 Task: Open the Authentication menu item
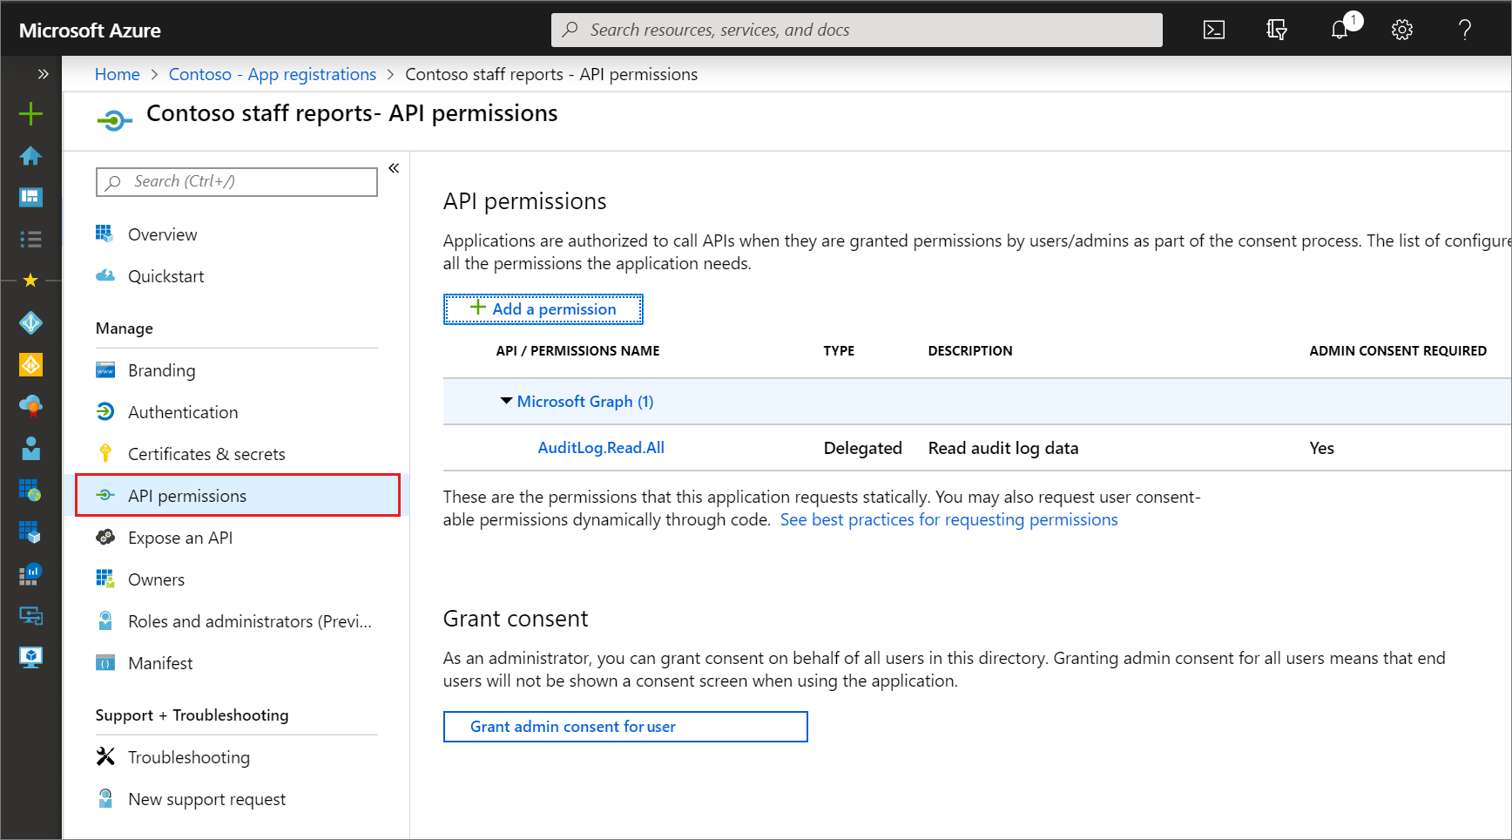point(182,412)
